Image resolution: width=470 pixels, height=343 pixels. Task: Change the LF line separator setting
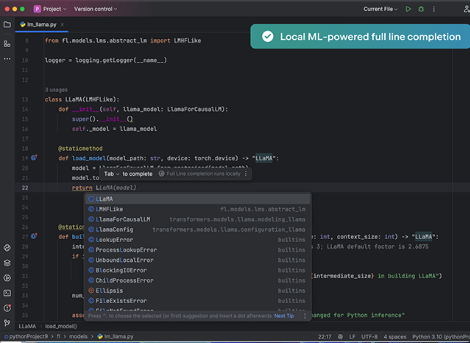pos(352,337)
